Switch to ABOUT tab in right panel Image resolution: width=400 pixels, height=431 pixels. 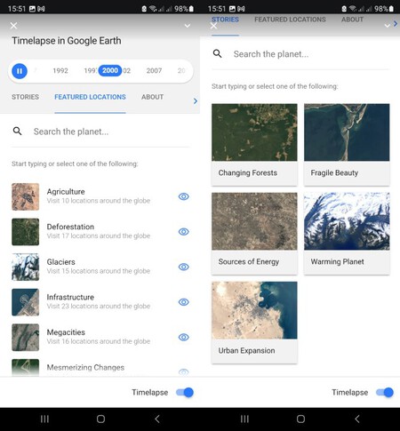352,20
